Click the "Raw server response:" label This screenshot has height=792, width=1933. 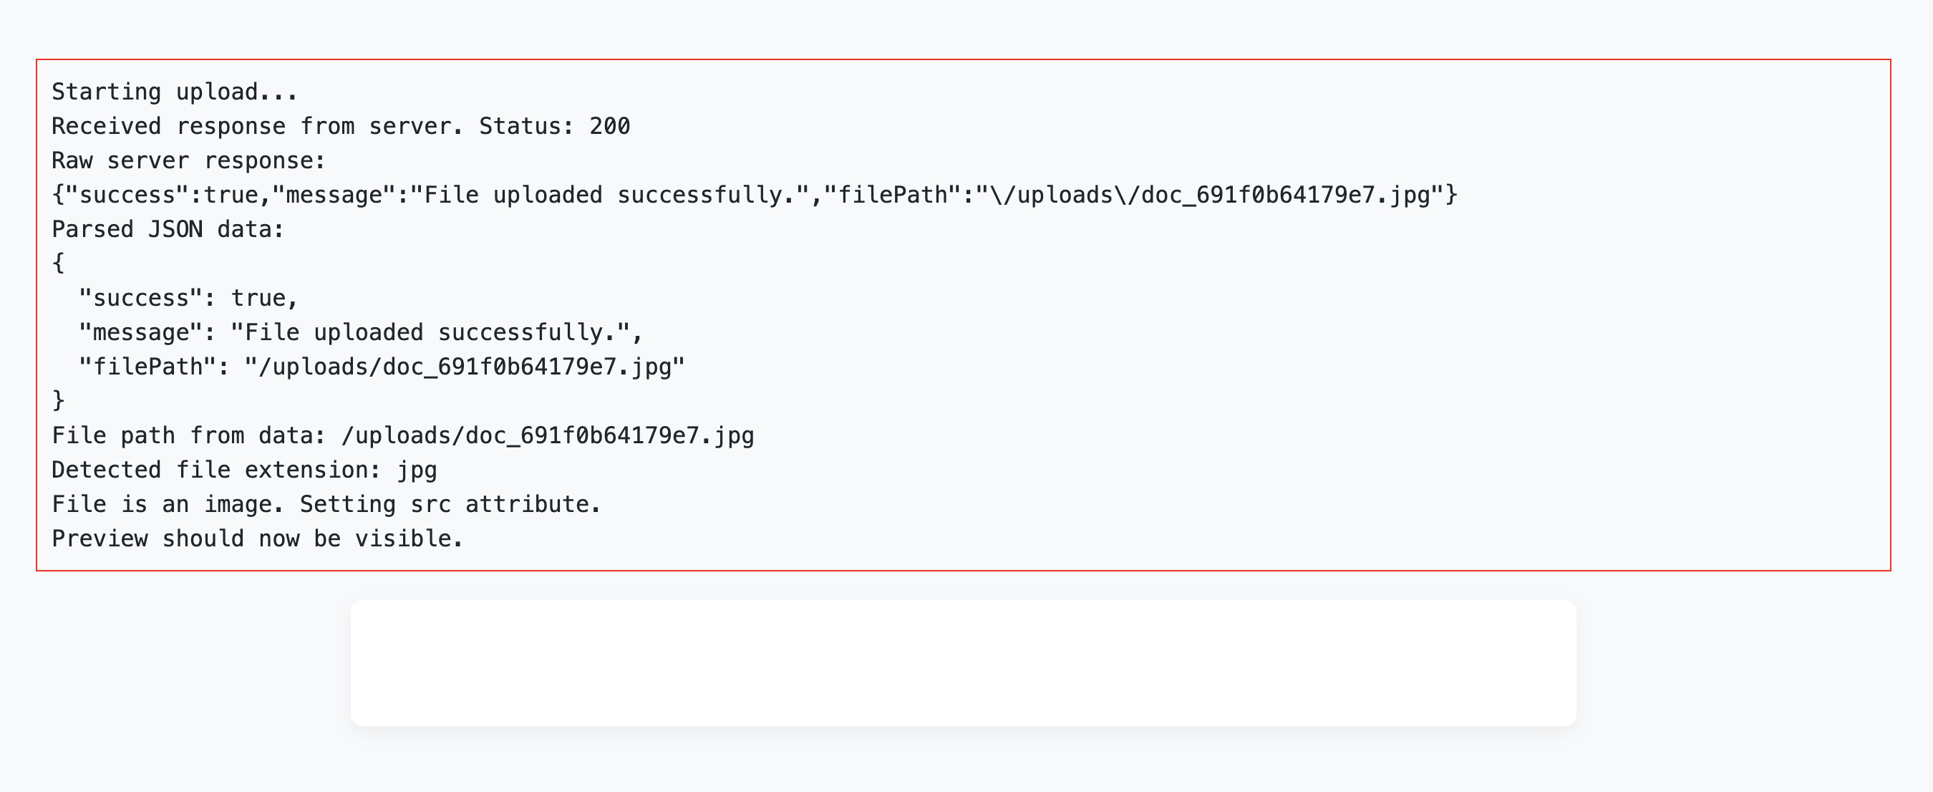(188, 160)
